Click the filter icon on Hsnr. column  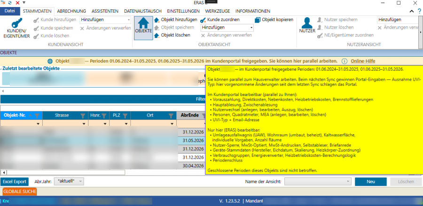pos(104,116)
